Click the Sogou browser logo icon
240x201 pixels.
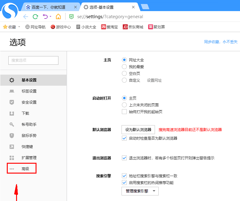(10, 10)
